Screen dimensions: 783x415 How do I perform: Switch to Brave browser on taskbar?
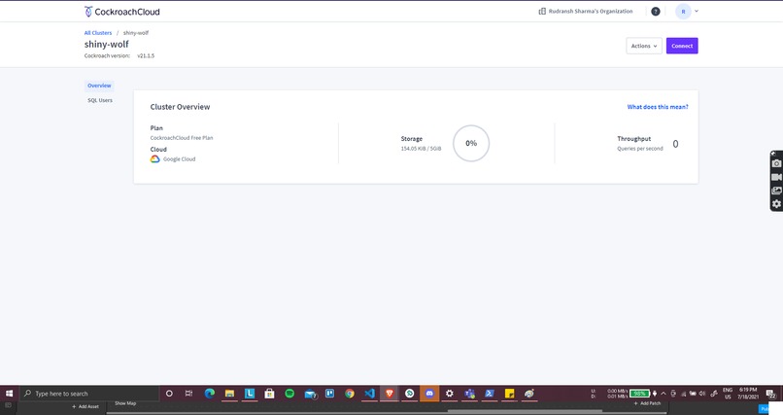390,394
